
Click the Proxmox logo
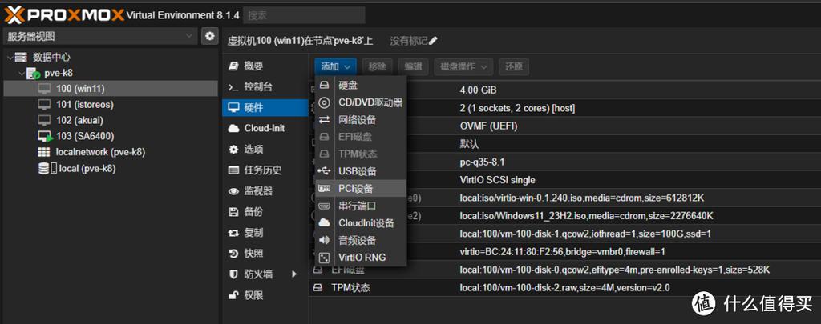coord(65,14)
